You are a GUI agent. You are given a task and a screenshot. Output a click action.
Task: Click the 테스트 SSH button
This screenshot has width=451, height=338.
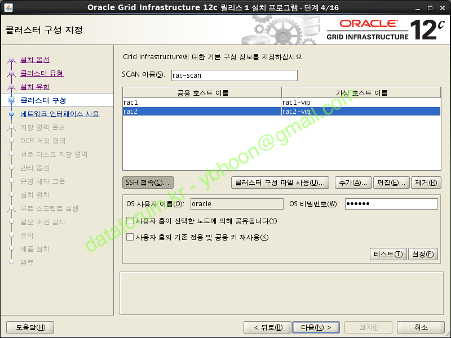[388, 254]
